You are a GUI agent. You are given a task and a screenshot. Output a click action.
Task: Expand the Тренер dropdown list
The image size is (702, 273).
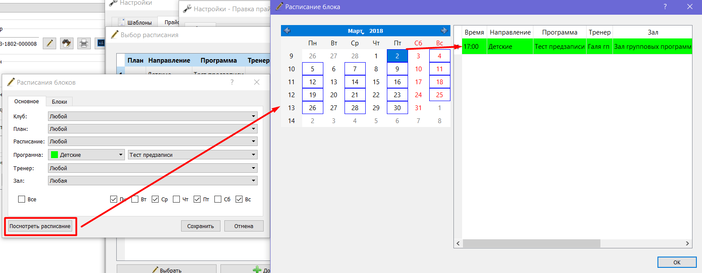[153, 168]
